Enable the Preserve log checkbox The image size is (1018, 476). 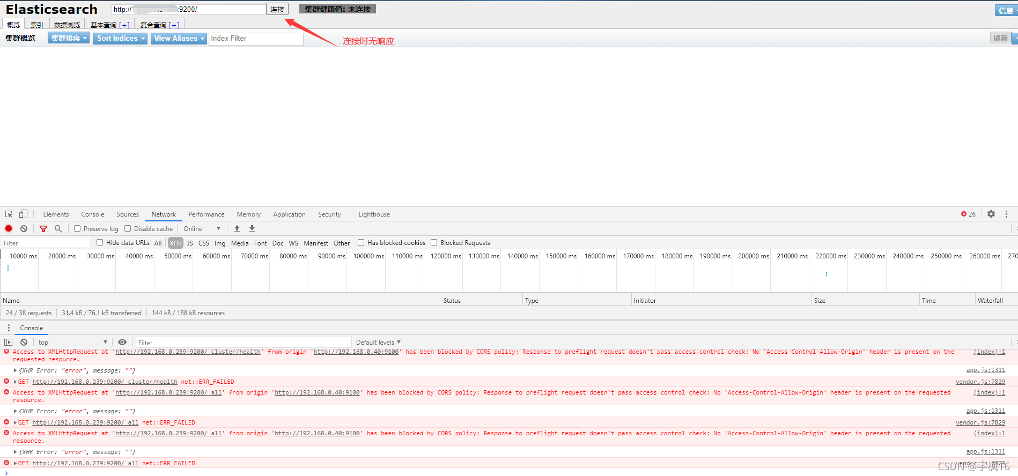tap(77, 228)
